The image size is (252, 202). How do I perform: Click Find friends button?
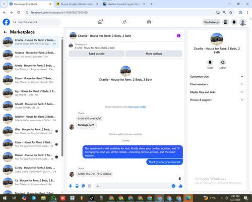click(x=211, y=22)
